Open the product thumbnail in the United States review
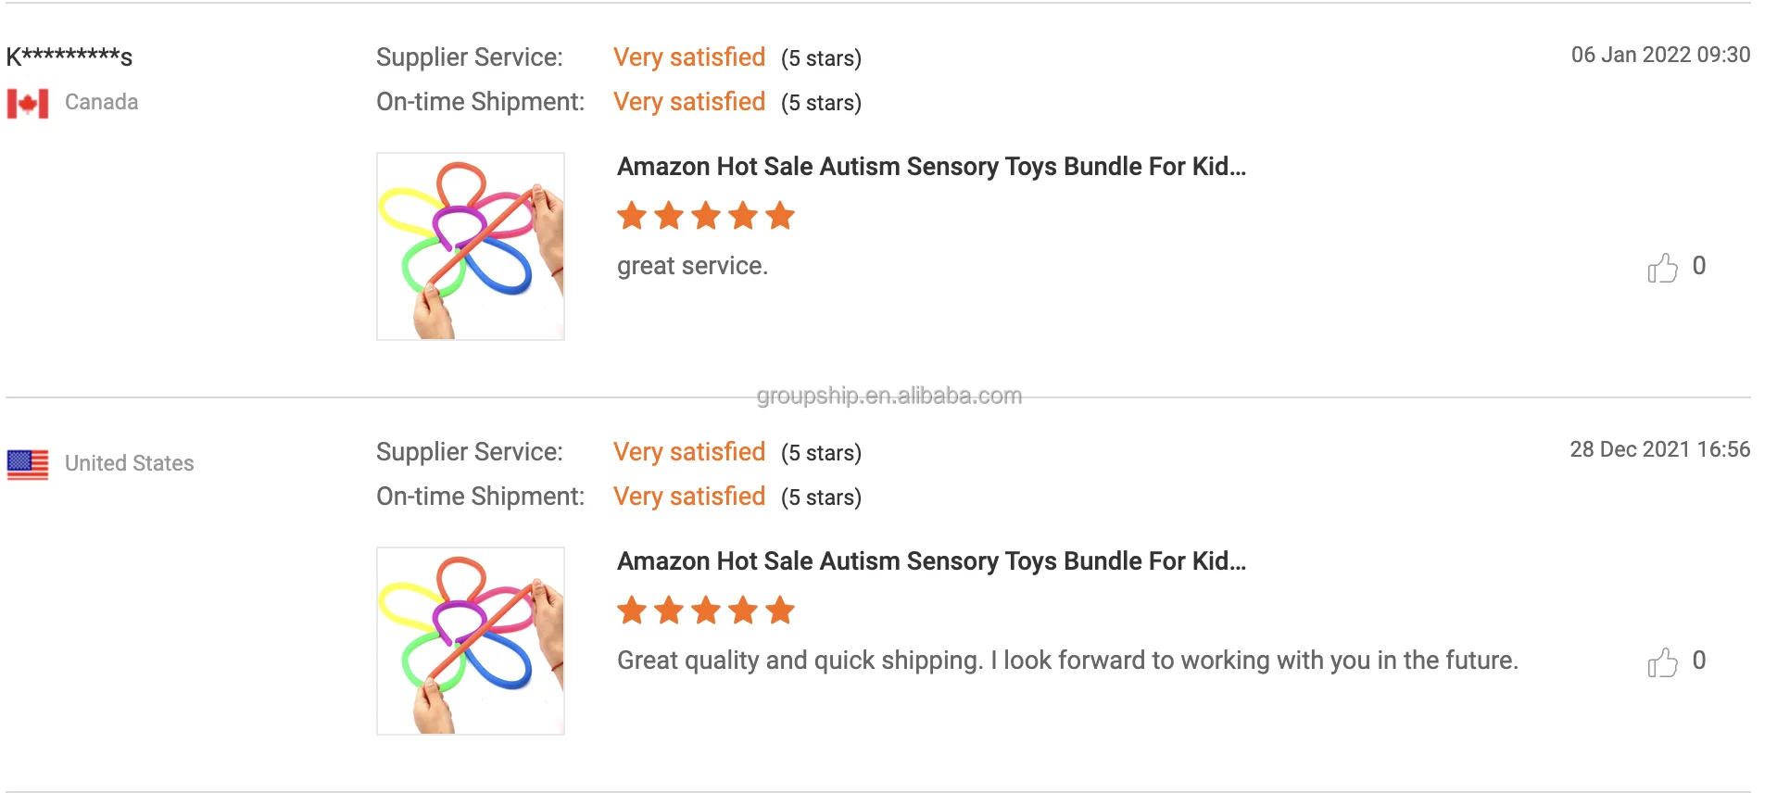Image resolution: width=1777 pixels, height=793 pixels. click(471, 641)
